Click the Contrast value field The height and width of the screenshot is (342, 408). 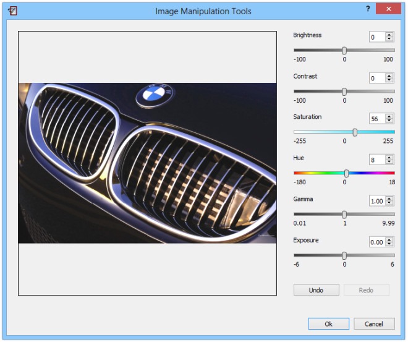(x=377, y=78)
